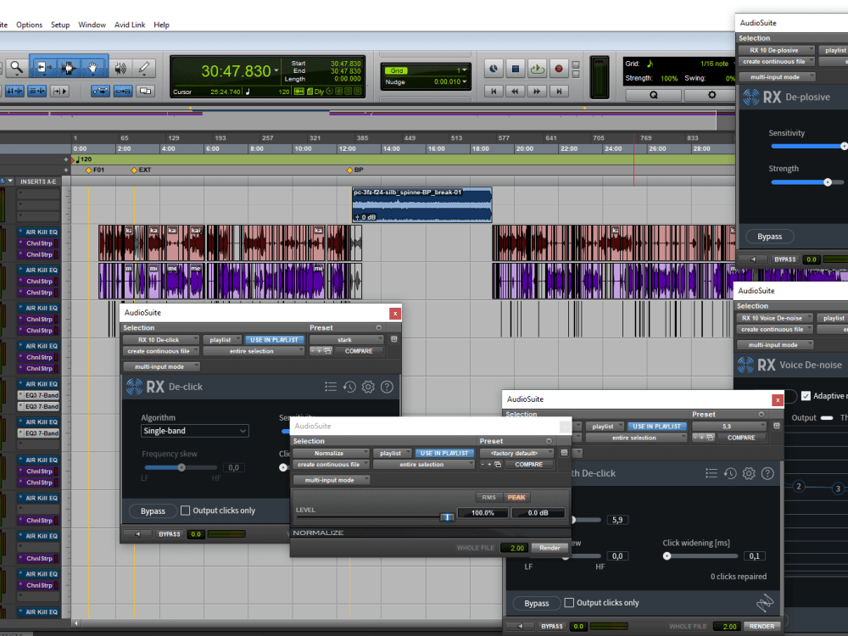Click Bypass in the RX De-plosive window
The image size is (848, 636).
point(769,237)
